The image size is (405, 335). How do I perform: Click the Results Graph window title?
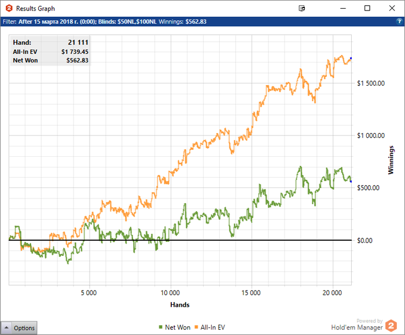click(35, 9)
